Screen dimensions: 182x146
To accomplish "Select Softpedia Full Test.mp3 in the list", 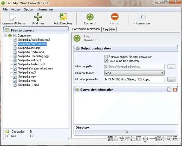I will tap(32, 44).
